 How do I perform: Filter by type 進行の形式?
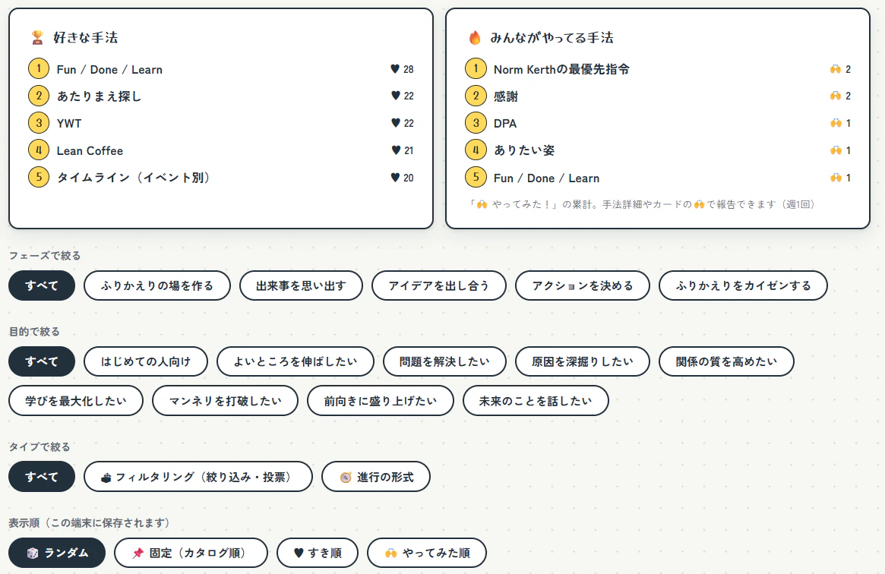[x=376, y=477]
